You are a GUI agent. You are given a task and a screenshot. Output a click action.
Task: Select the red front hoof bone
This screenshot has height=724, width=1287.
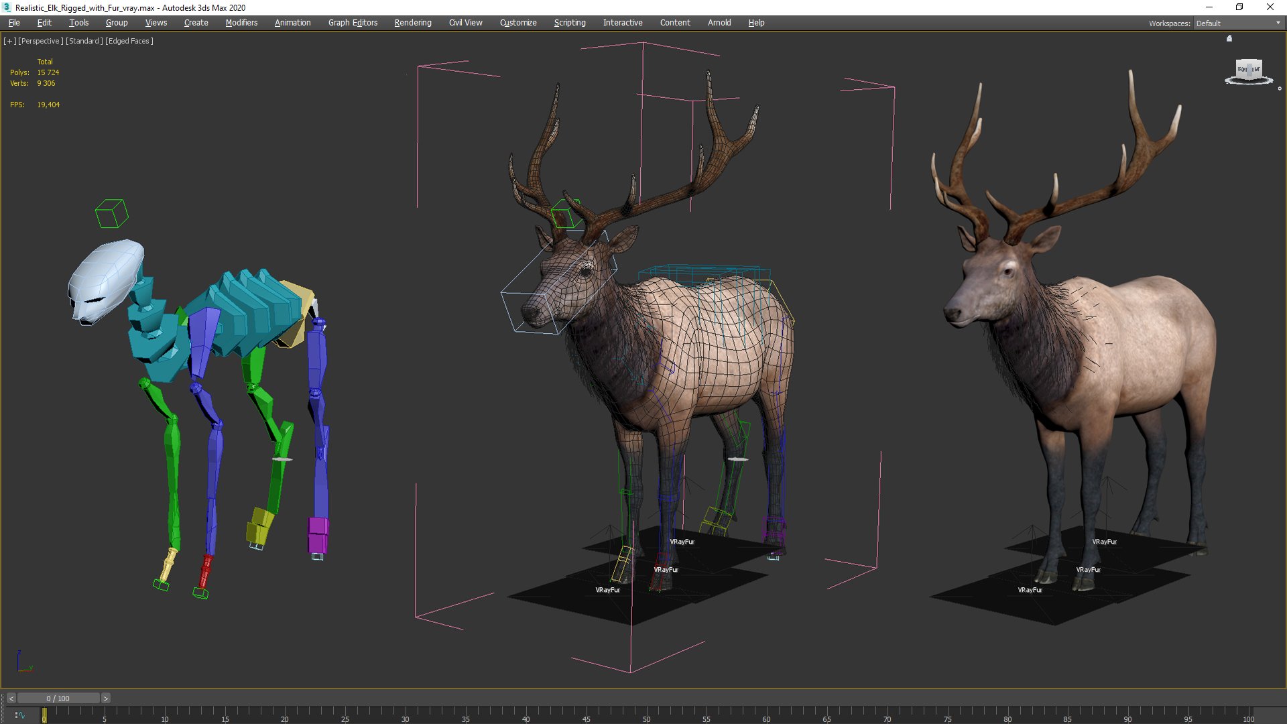[x=206, y=572]
